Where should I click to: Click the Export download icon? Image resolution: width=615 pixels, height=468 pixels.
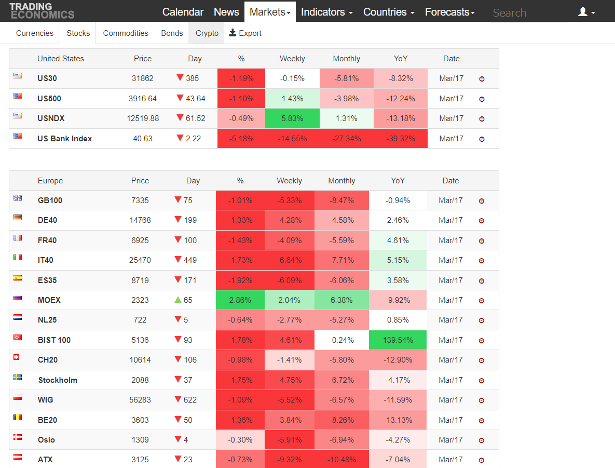[233, 33]
